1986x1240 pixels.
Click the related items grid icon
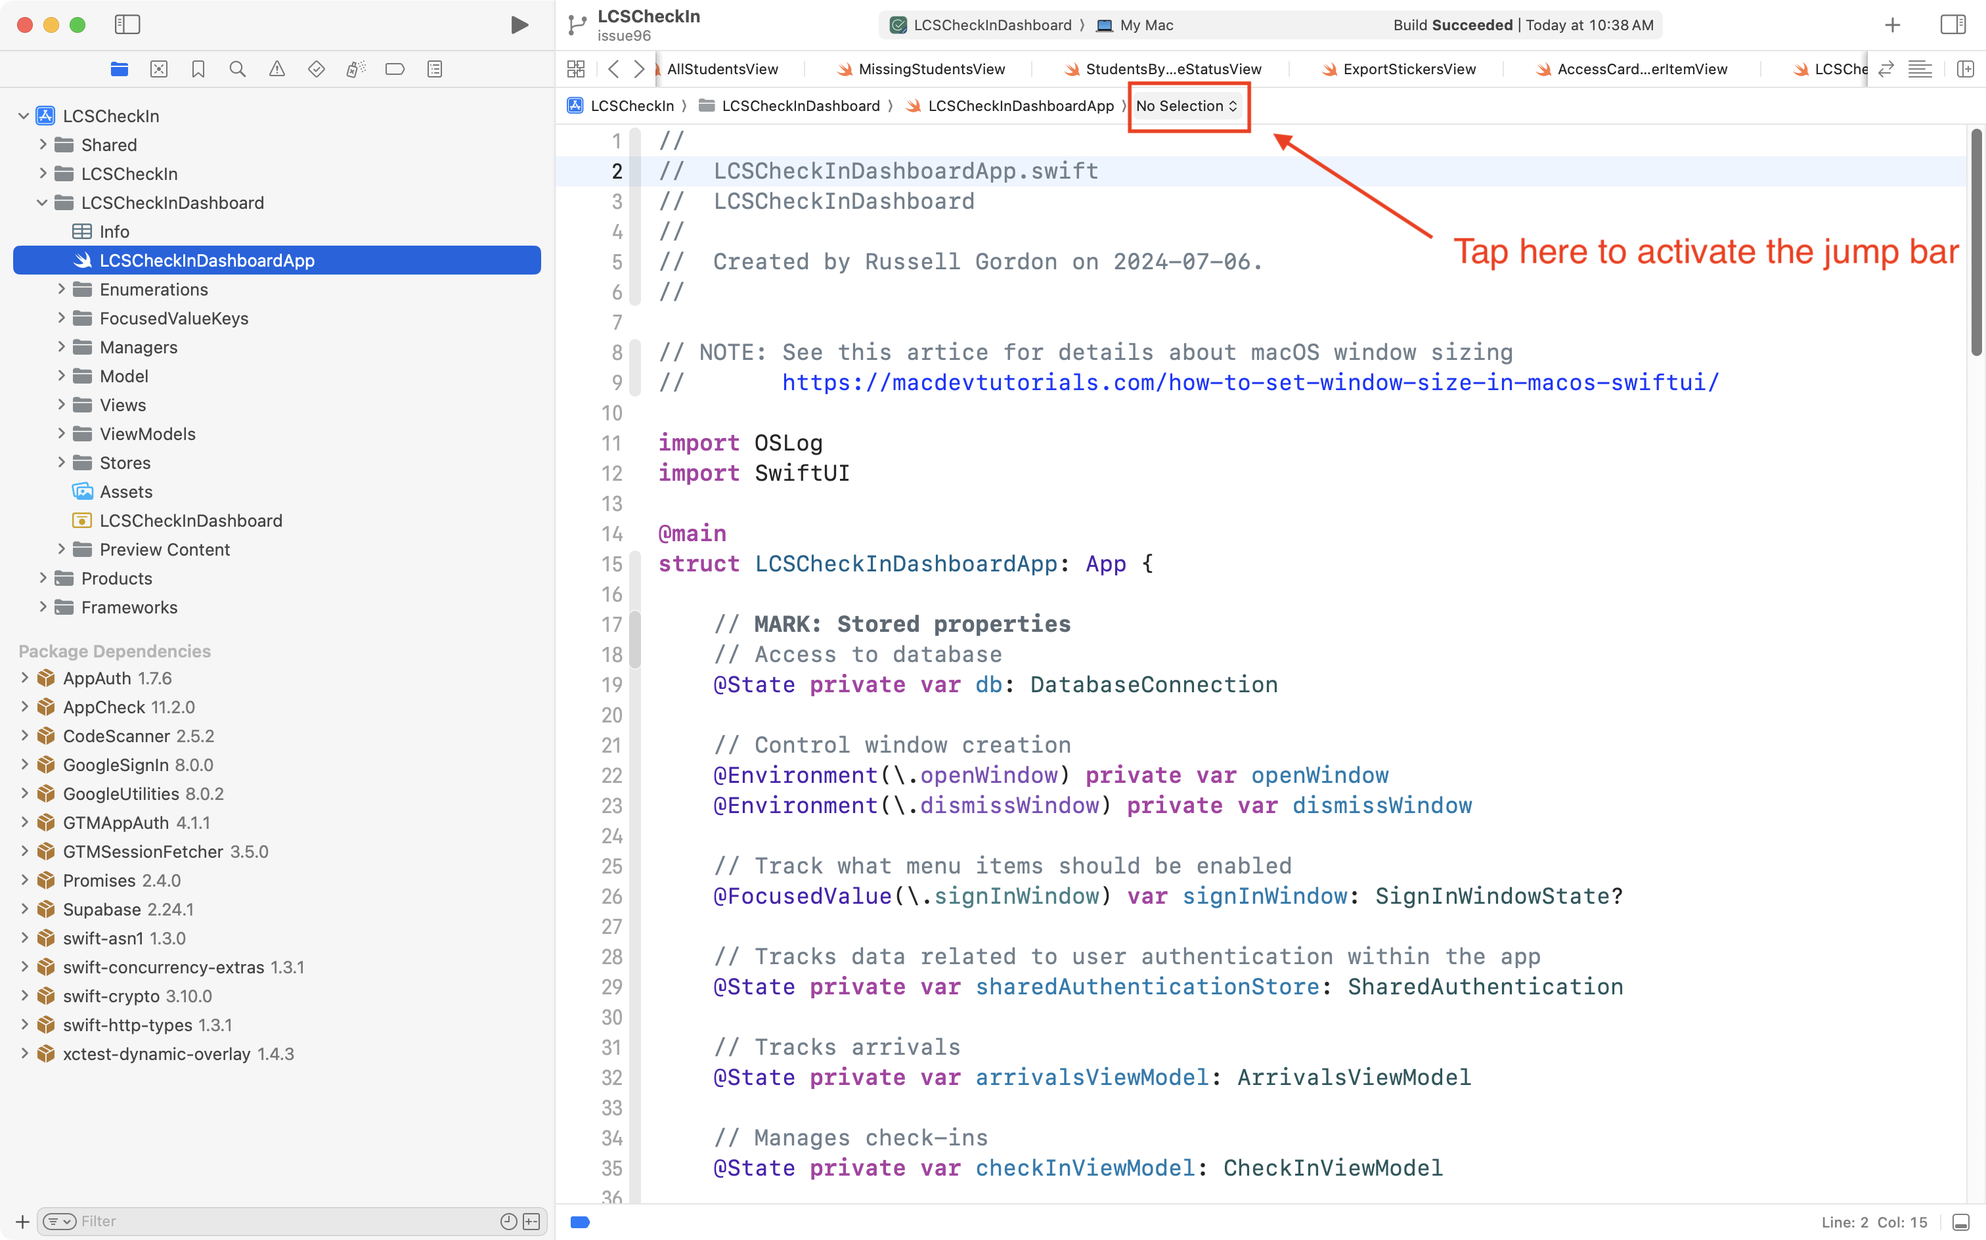[575, 70]
